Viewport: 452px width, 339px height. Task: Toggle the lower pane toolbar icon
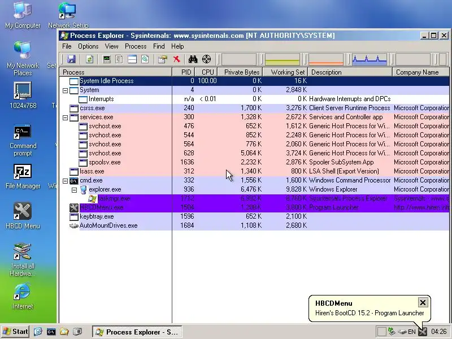(x=132, y=59)
